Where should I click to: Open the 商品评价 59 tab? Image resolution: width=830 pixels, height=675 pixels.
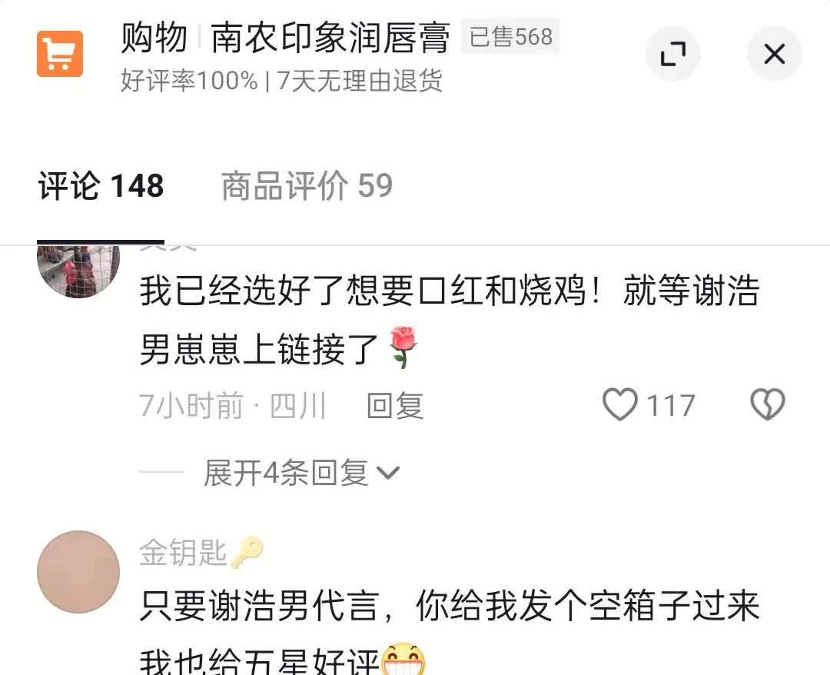click(x=307, y=186)
